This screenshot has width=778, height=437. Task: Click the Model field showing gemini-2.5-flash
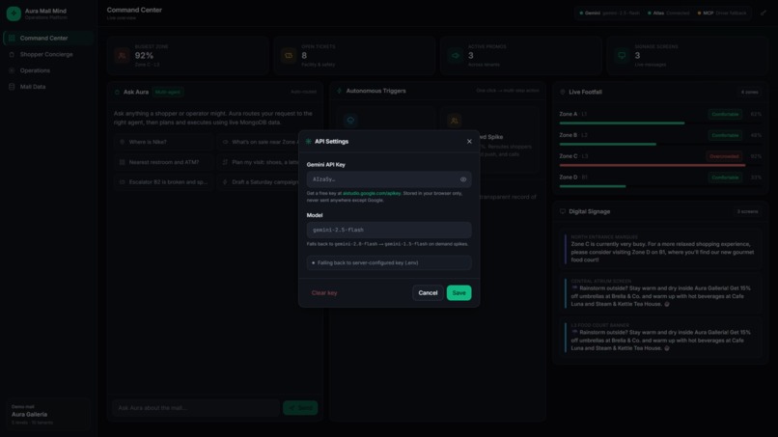click(388, 231)
